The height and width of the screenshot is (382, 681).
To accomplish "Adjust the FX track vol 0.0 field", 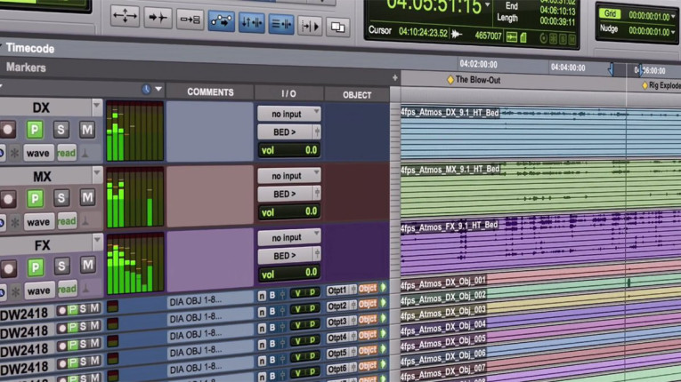I will tap(288, 274).
